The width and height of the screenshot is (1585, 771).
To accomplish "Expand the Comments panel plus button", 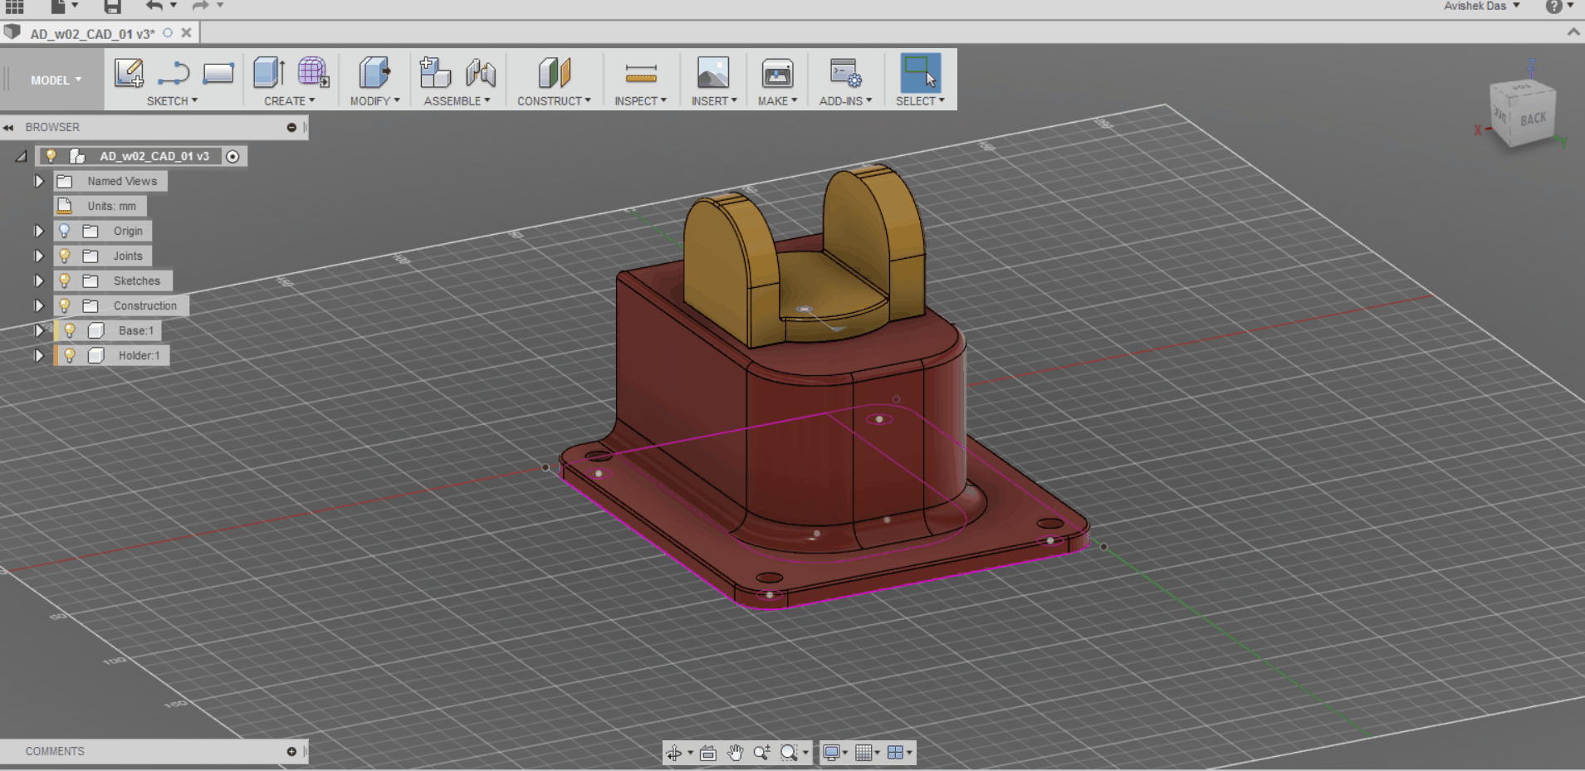I will pos(291,751).
